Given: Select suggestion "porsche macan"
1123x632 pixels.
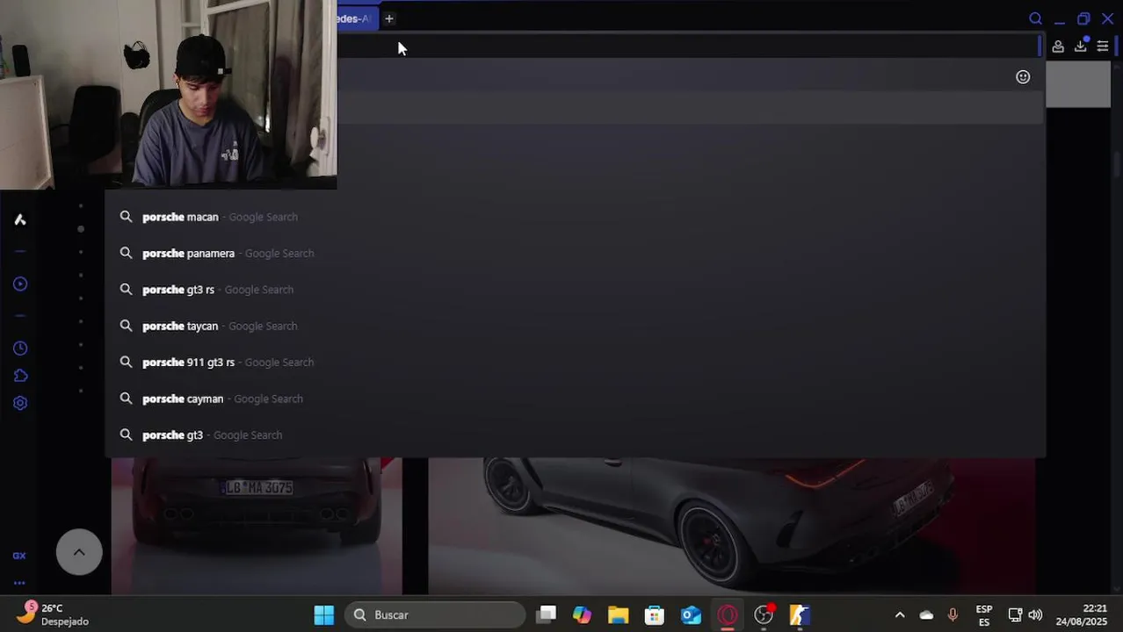Looking at the screenshot, I should pyautogui.click(x=575, y=217).
